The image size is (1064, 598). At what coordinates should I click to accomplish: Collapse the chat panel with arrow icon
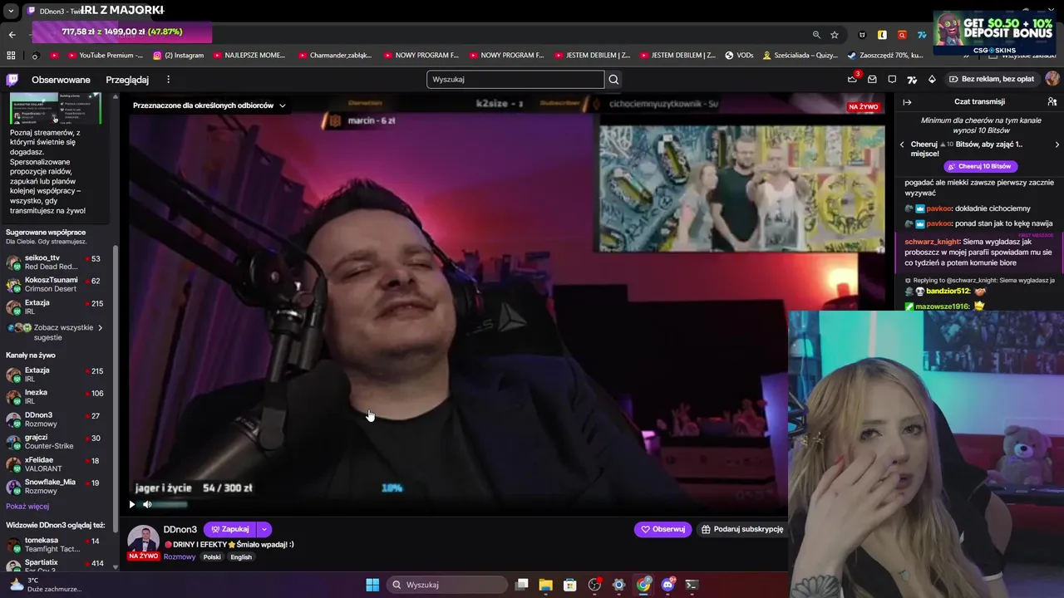click(907, 102)
